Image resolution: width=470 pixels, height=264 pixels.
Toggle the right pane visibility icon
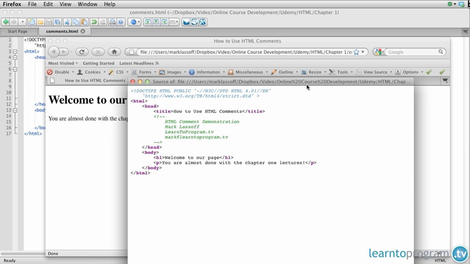click(x=164, y=22)
